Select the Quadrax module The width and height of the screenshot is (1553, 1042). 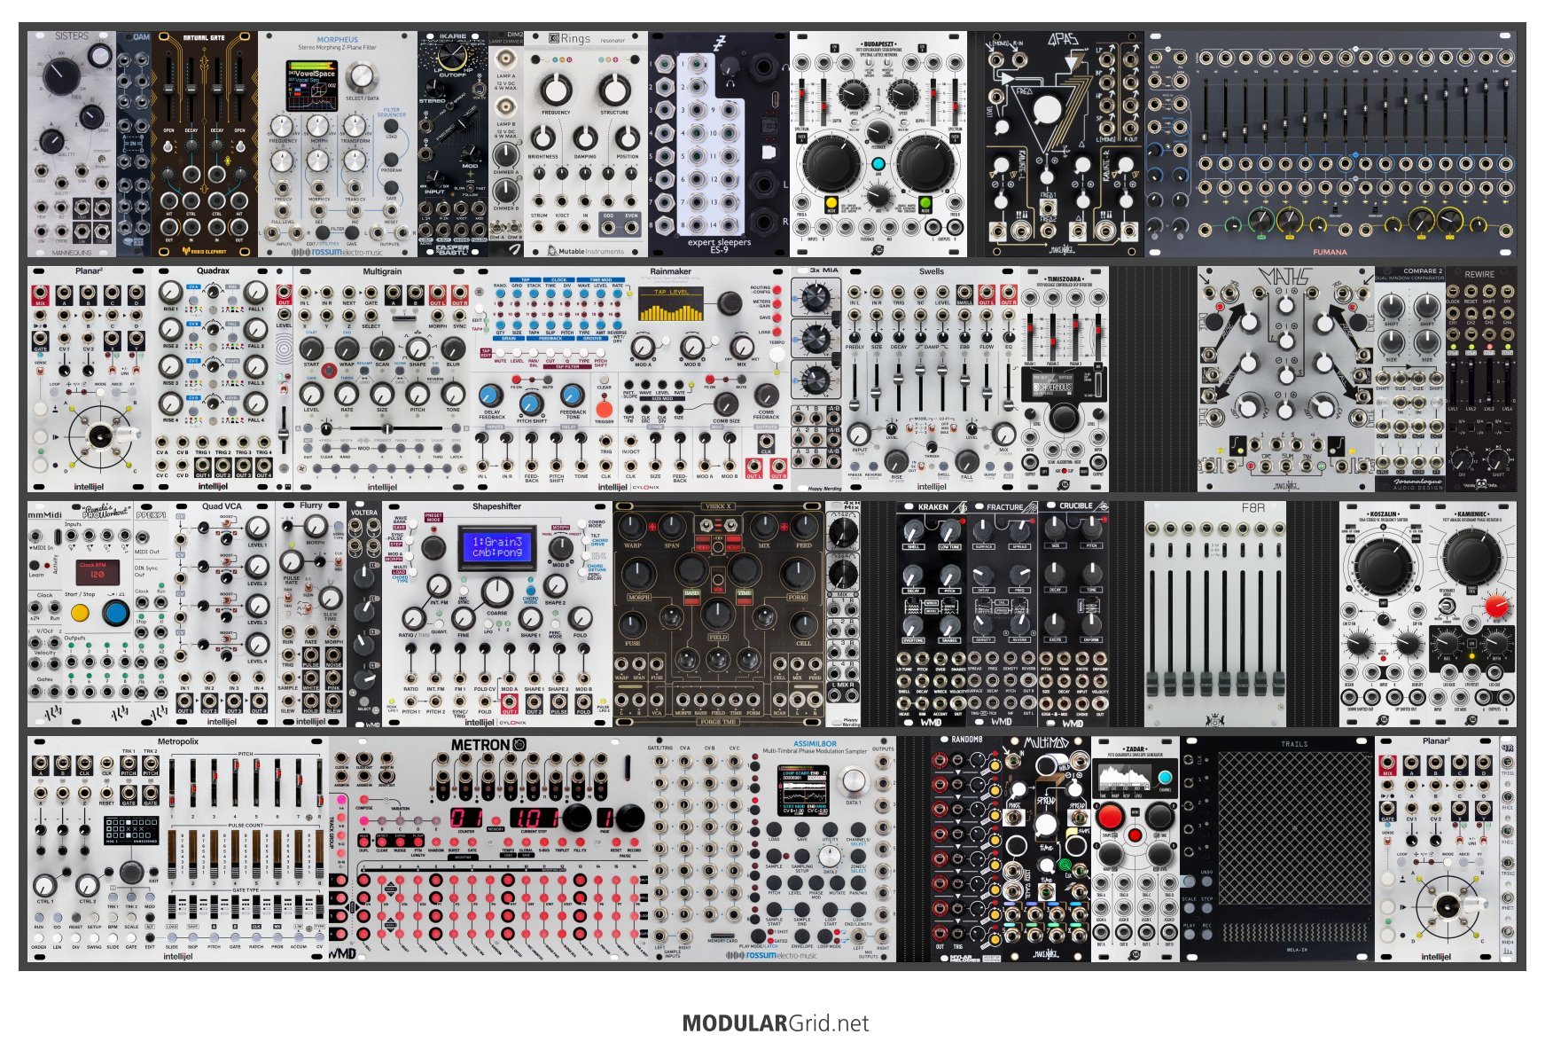tap(213, 379)
